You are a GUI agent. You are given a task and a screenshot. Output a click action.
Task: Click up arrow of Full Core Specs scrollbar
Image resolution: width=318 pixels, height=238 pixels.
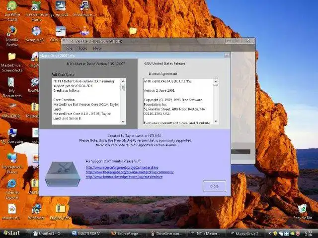[x=123, y=81]
